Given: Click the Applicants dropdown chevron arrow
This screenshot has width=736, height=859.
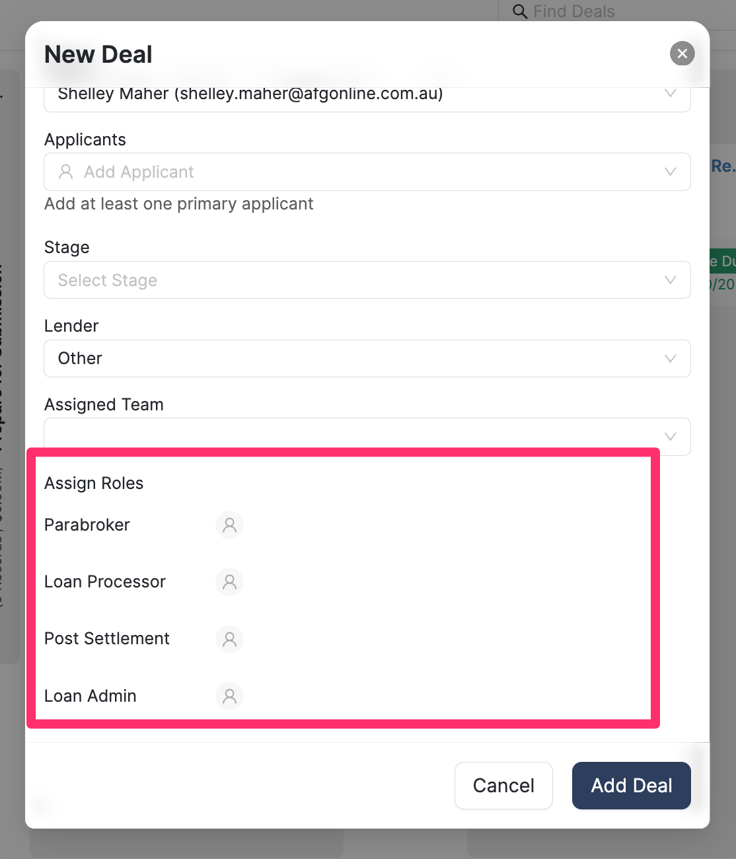Looking at the screenshot, I should pyautogui.click(x=670, y=172).
